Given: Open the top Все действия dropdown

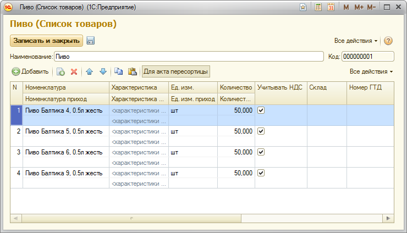Looking at the screenshot, I should click(x=356, y=41).
